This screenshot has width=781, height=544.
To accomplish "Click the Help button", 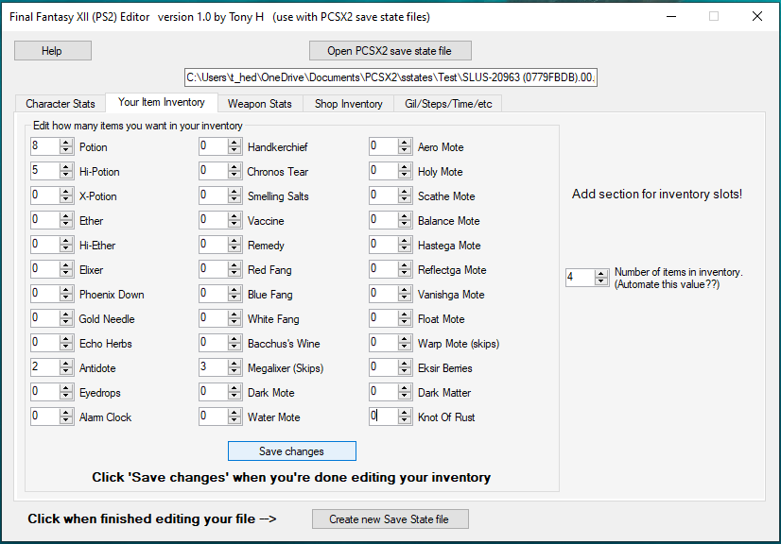I will coord(52,51).
